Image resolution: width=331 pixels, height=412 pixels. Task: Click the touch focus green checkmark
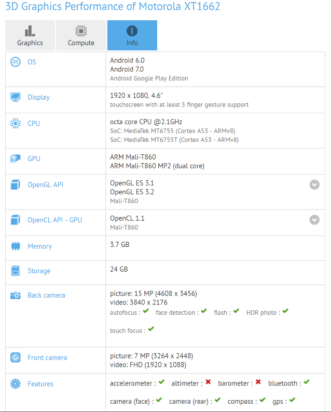click(151, 329)
